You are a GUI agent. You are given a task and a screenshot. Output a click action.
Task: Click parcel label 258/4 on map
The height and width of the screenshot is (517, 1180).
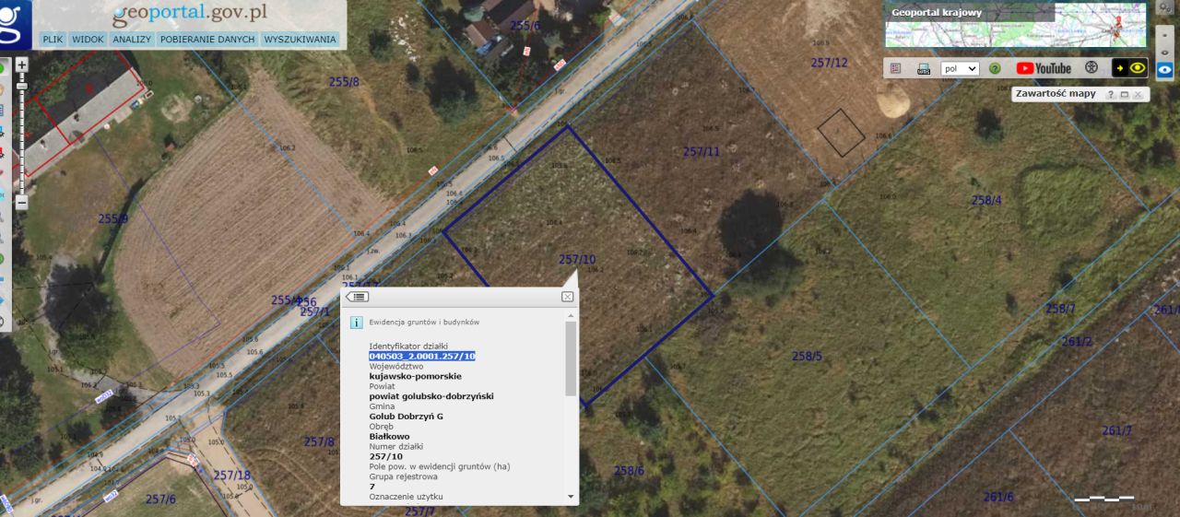(986, 200)
